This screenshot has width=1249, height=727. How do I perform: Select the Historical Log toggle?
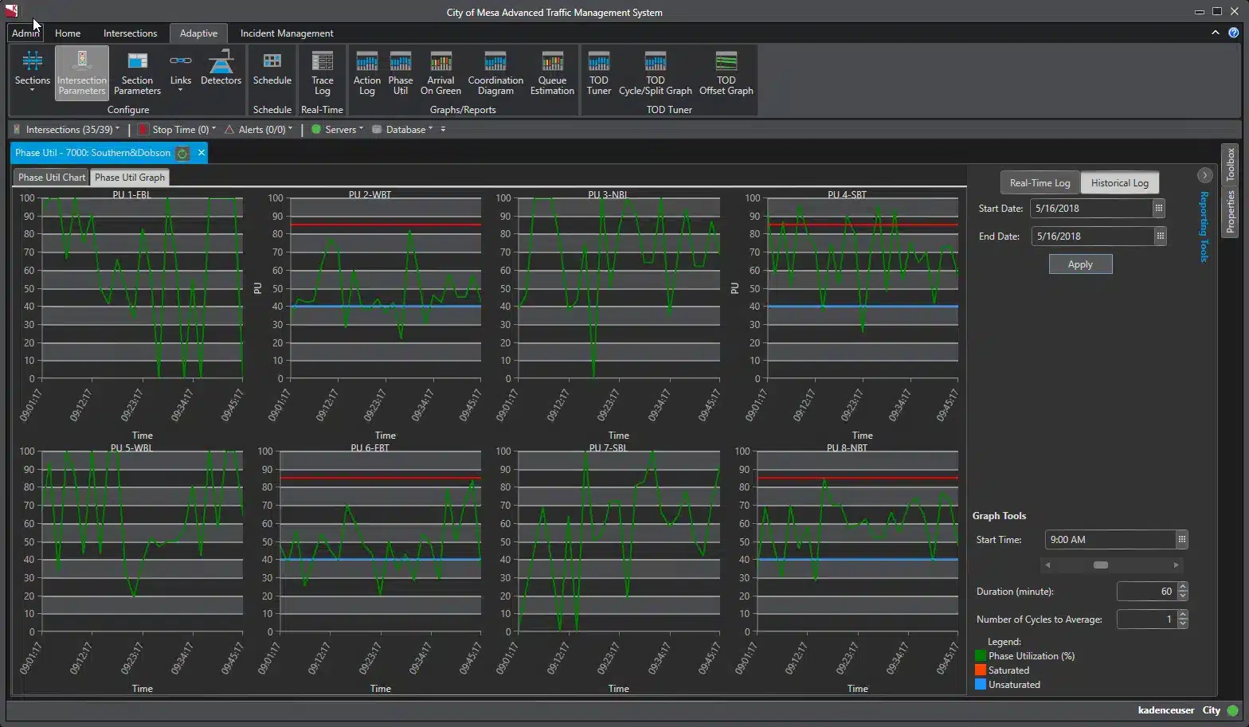[1119, 183]
